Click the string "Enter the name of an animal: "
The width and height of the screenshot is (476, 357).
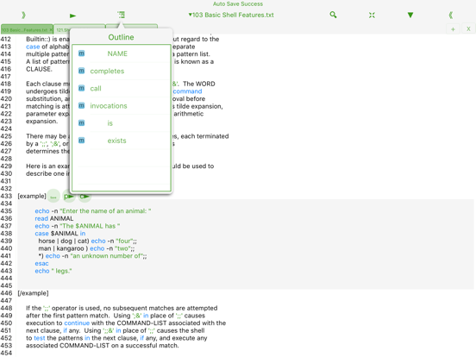[x=105, y=211]
